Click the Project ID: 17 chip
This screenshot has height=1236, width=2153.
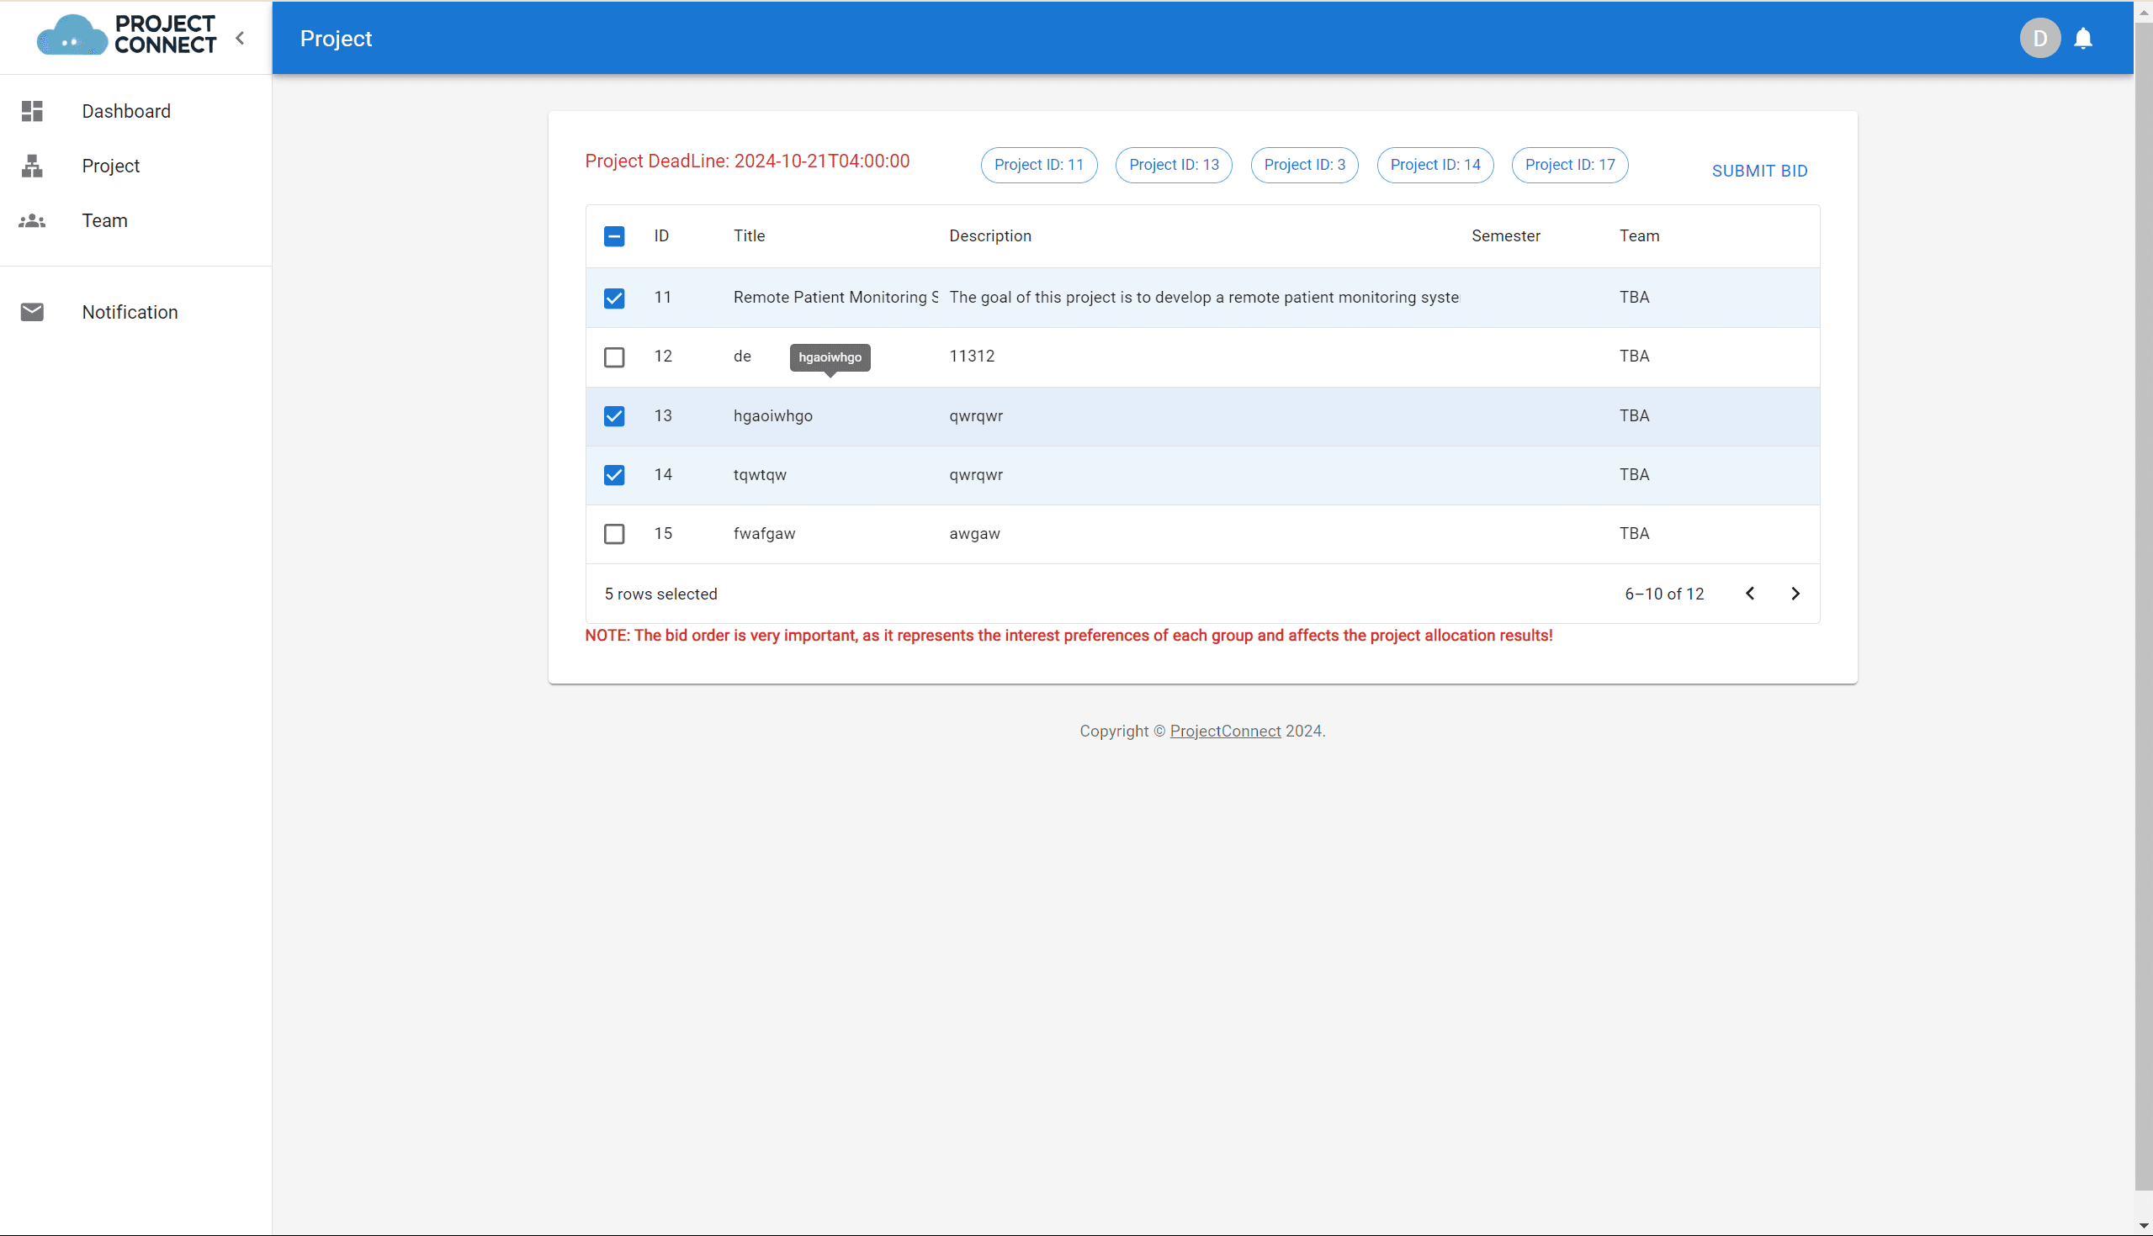(x=1569, y=165)
